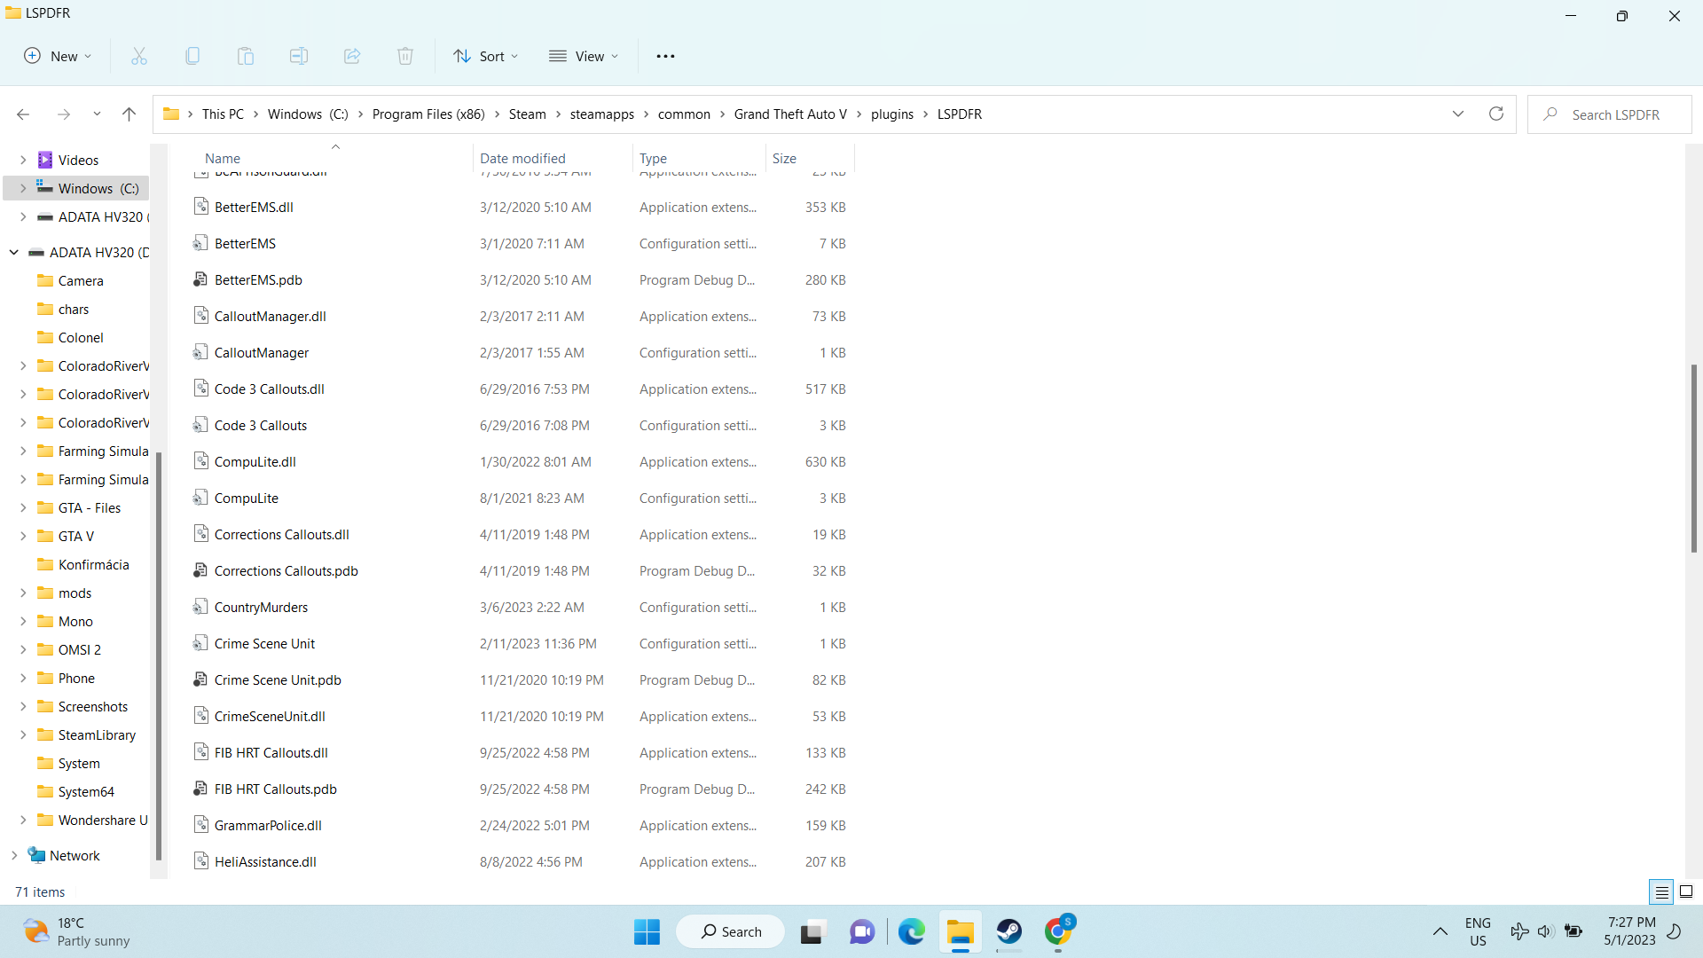Click the New button

pos(58,56)
